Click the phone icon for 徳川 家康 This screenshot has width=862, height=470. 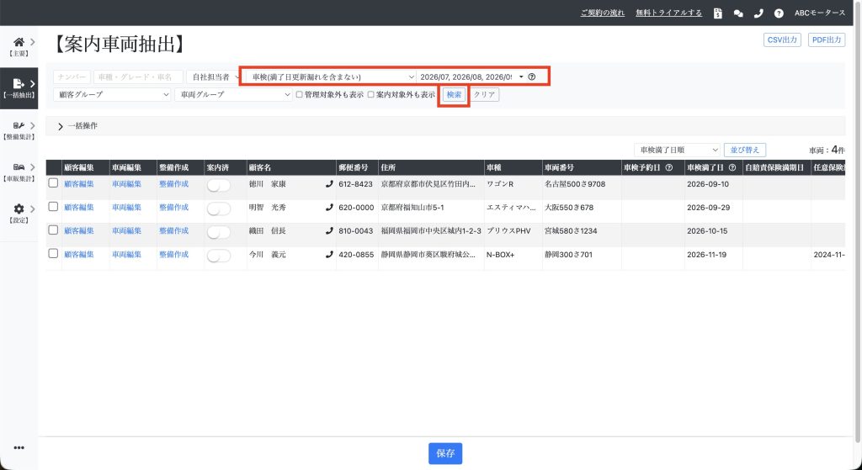pos(329,184)
